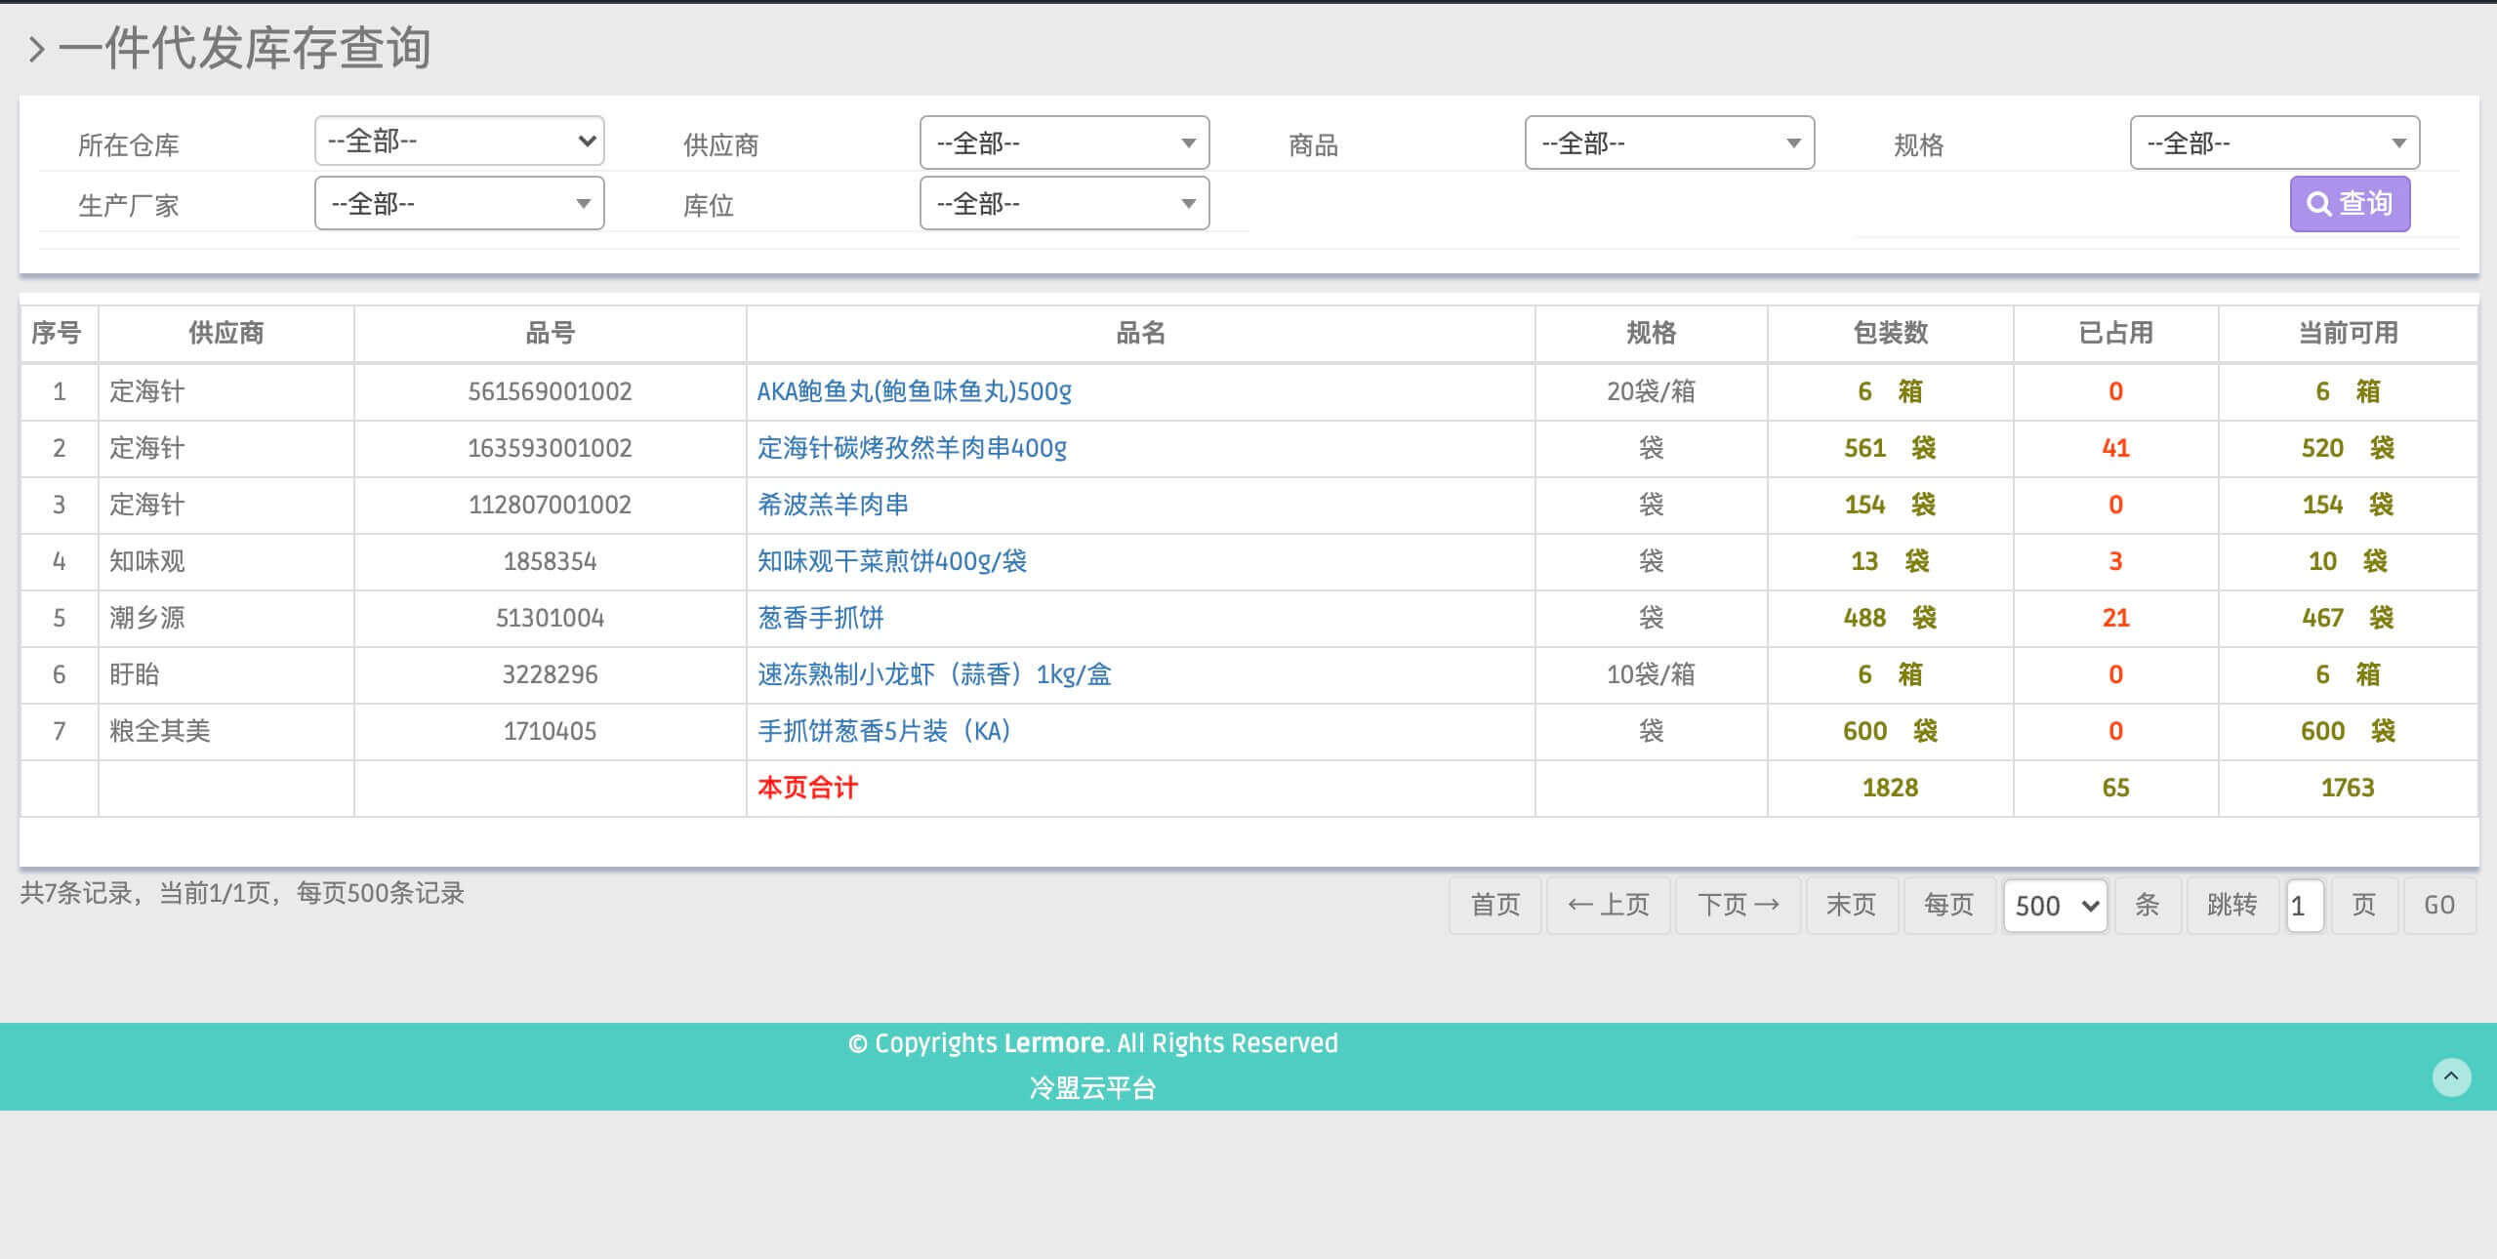Open AKA鲍鱼丸 product link

[x=914, y=391]
